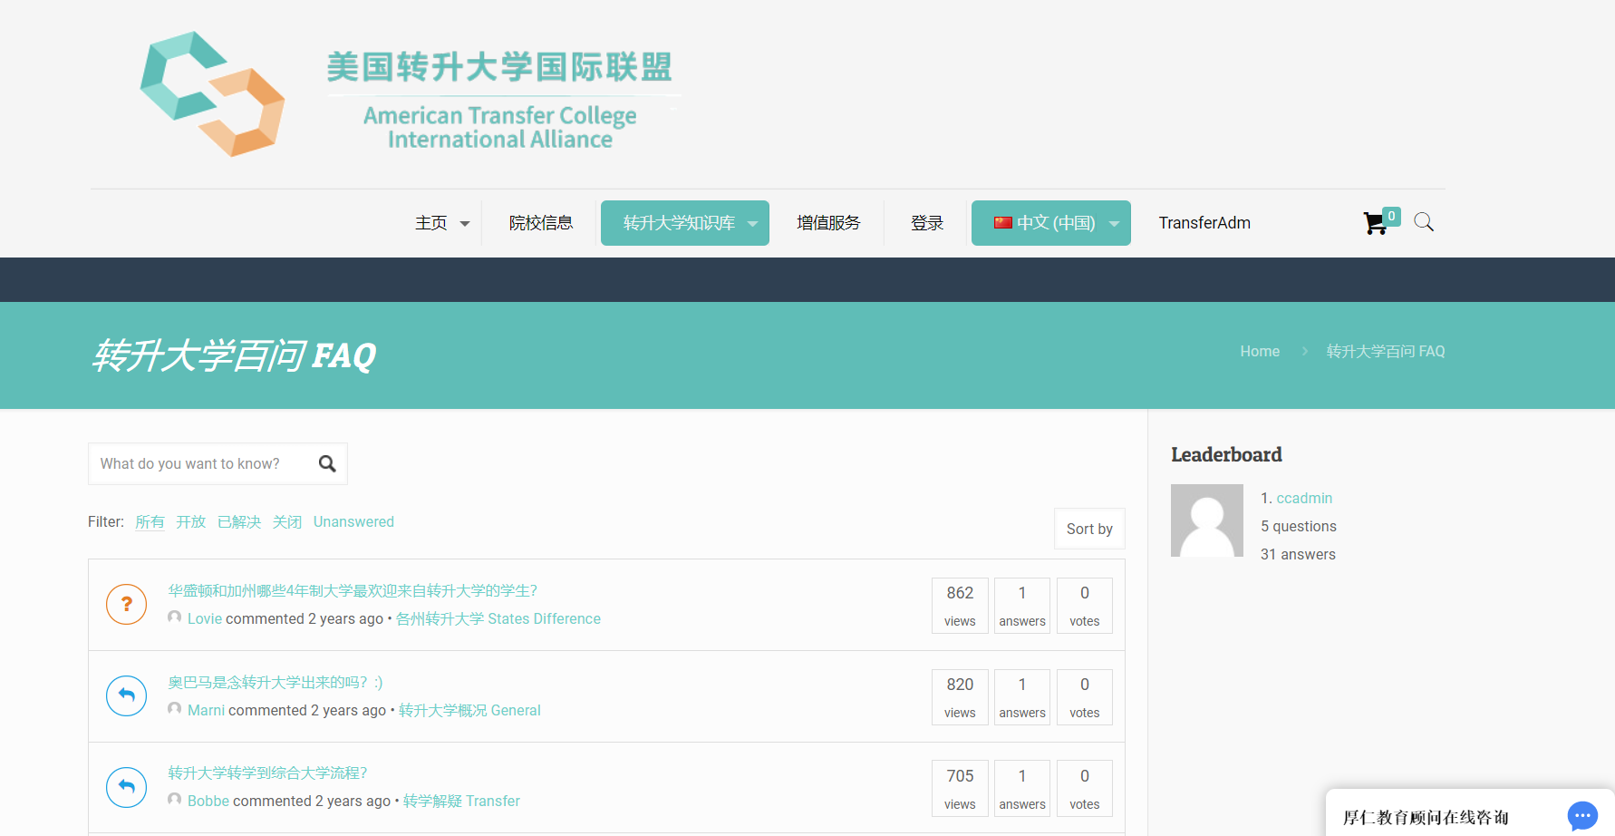Screen dimensions: 1615x836
Task: Click Bobbe's small avatar icon
Action: tap(175, 800)
